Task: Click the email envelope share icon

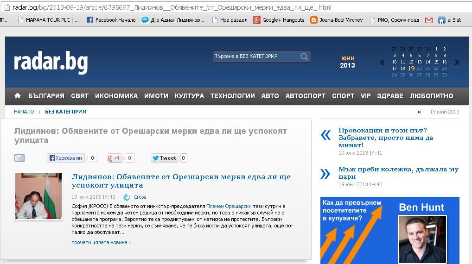Action: point(19,158)
